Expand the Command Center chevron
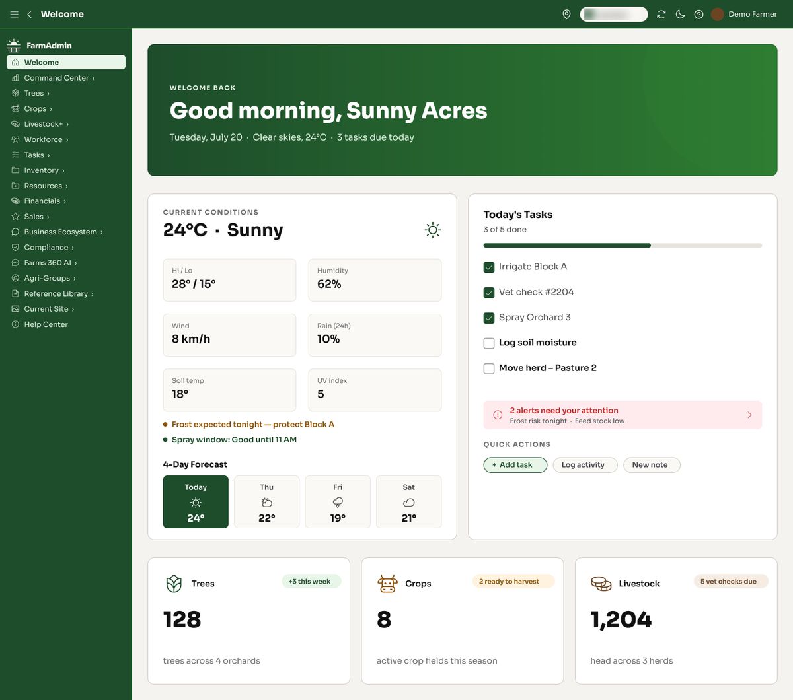This screenshot has width=793, height=700. pos(93,78)
